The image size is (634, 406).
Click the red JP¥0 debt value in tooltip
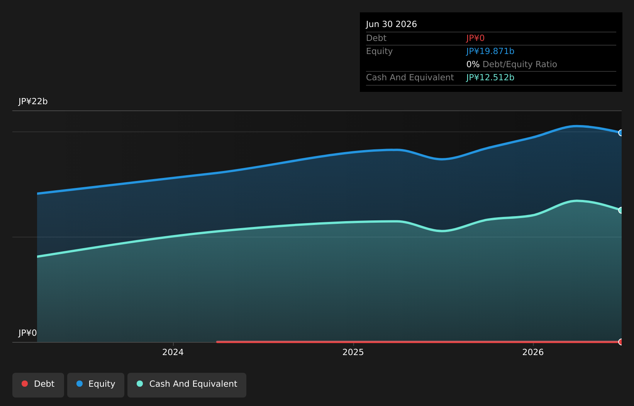[x=475, y=38]
